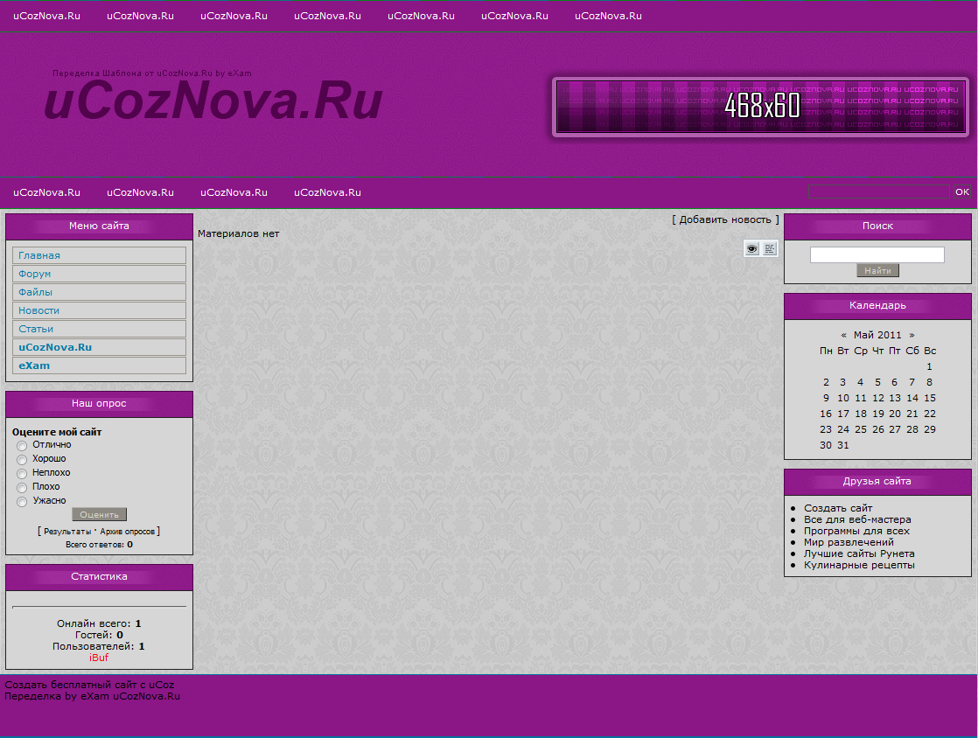
Task: Click the Наш опрос panel header
Action: (99, 404)
